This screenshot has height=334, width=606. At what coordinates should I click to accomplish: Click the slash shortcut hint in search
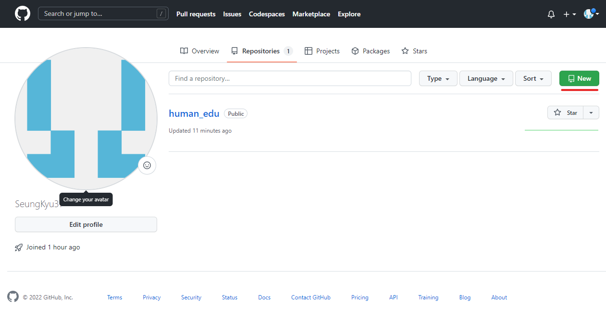coord(161,13)
